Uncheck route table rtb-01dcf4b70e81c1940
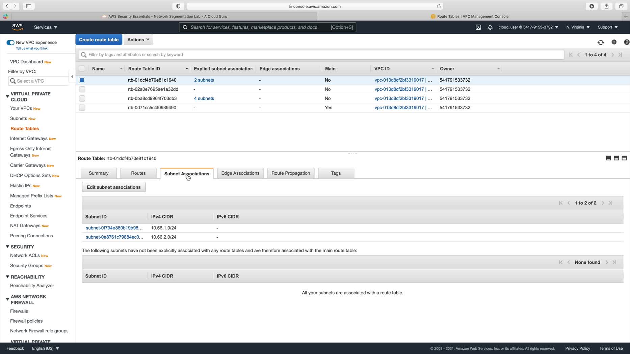 click(x=82, y=80)
